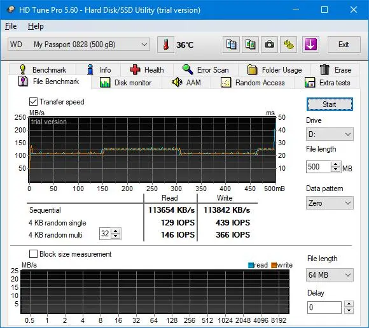
Task: Copy info to clipboard icon
Action: point(231,45)
